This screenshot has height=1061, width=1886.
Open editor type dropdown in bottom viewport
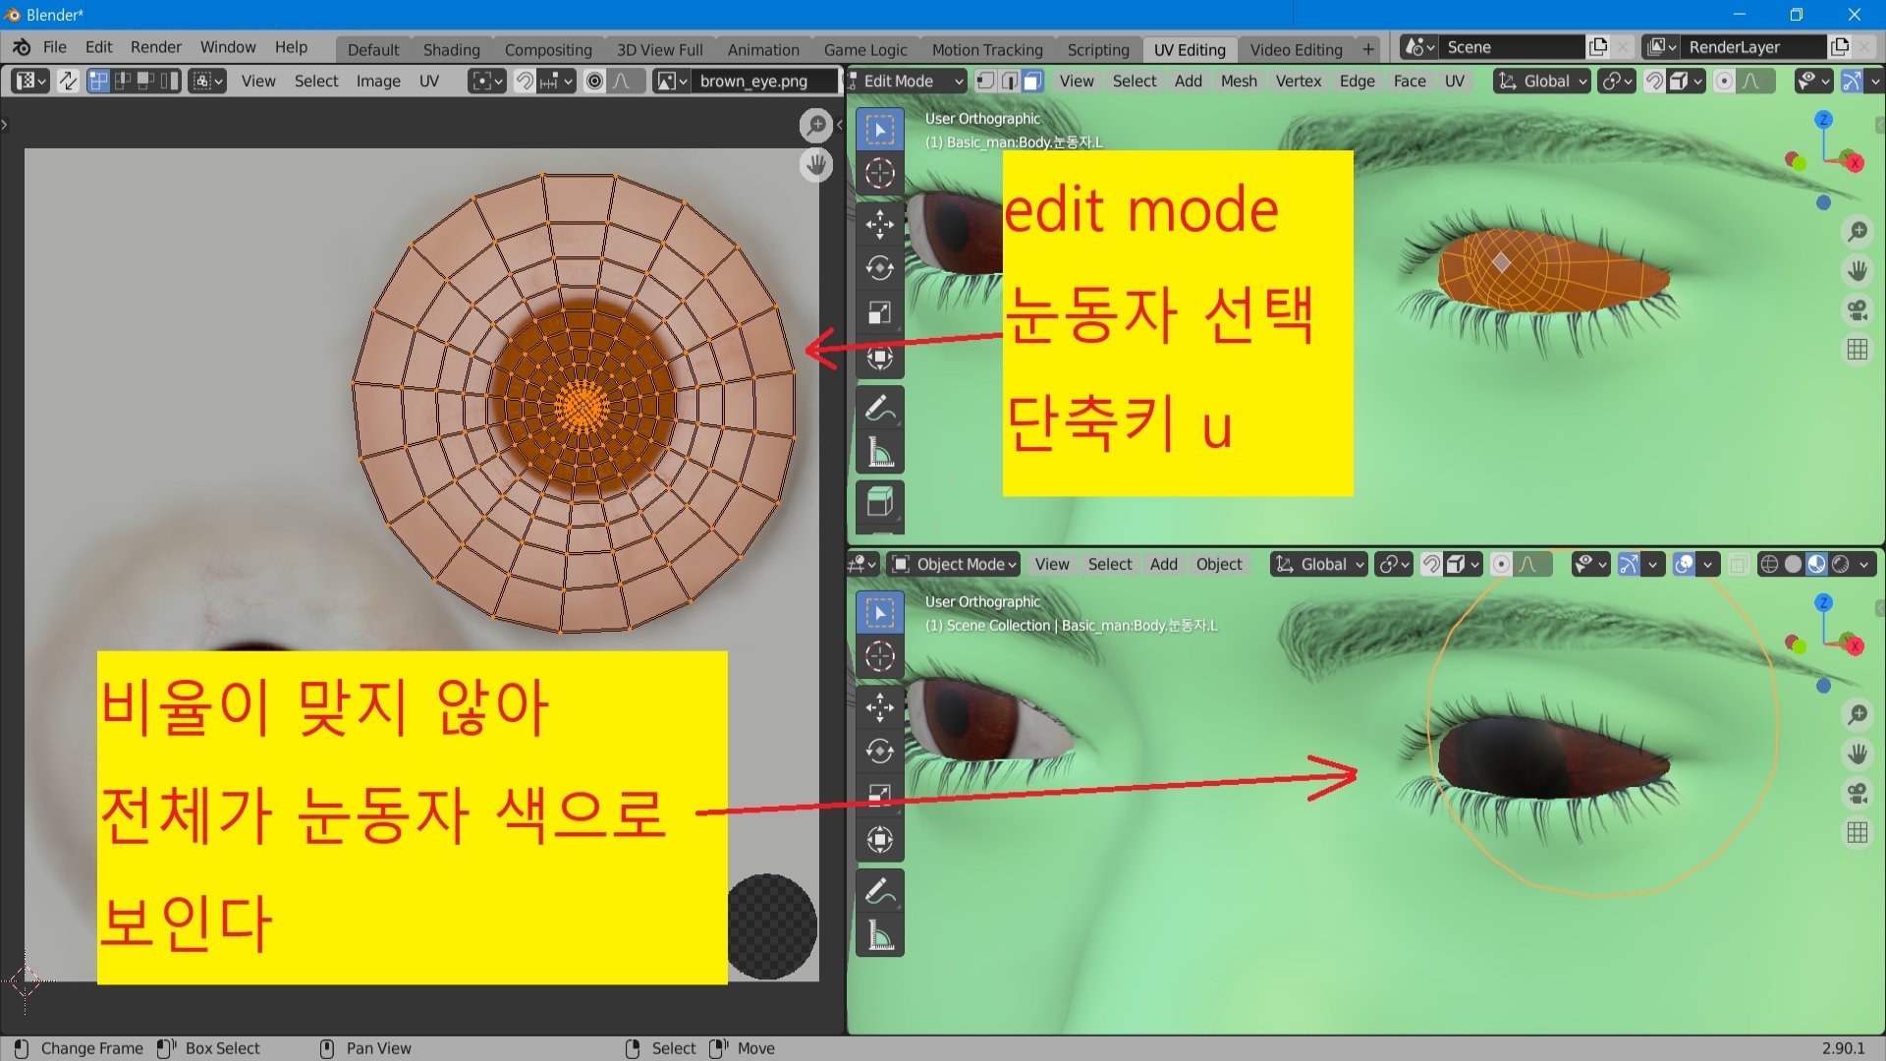click(x=862, y=564)
